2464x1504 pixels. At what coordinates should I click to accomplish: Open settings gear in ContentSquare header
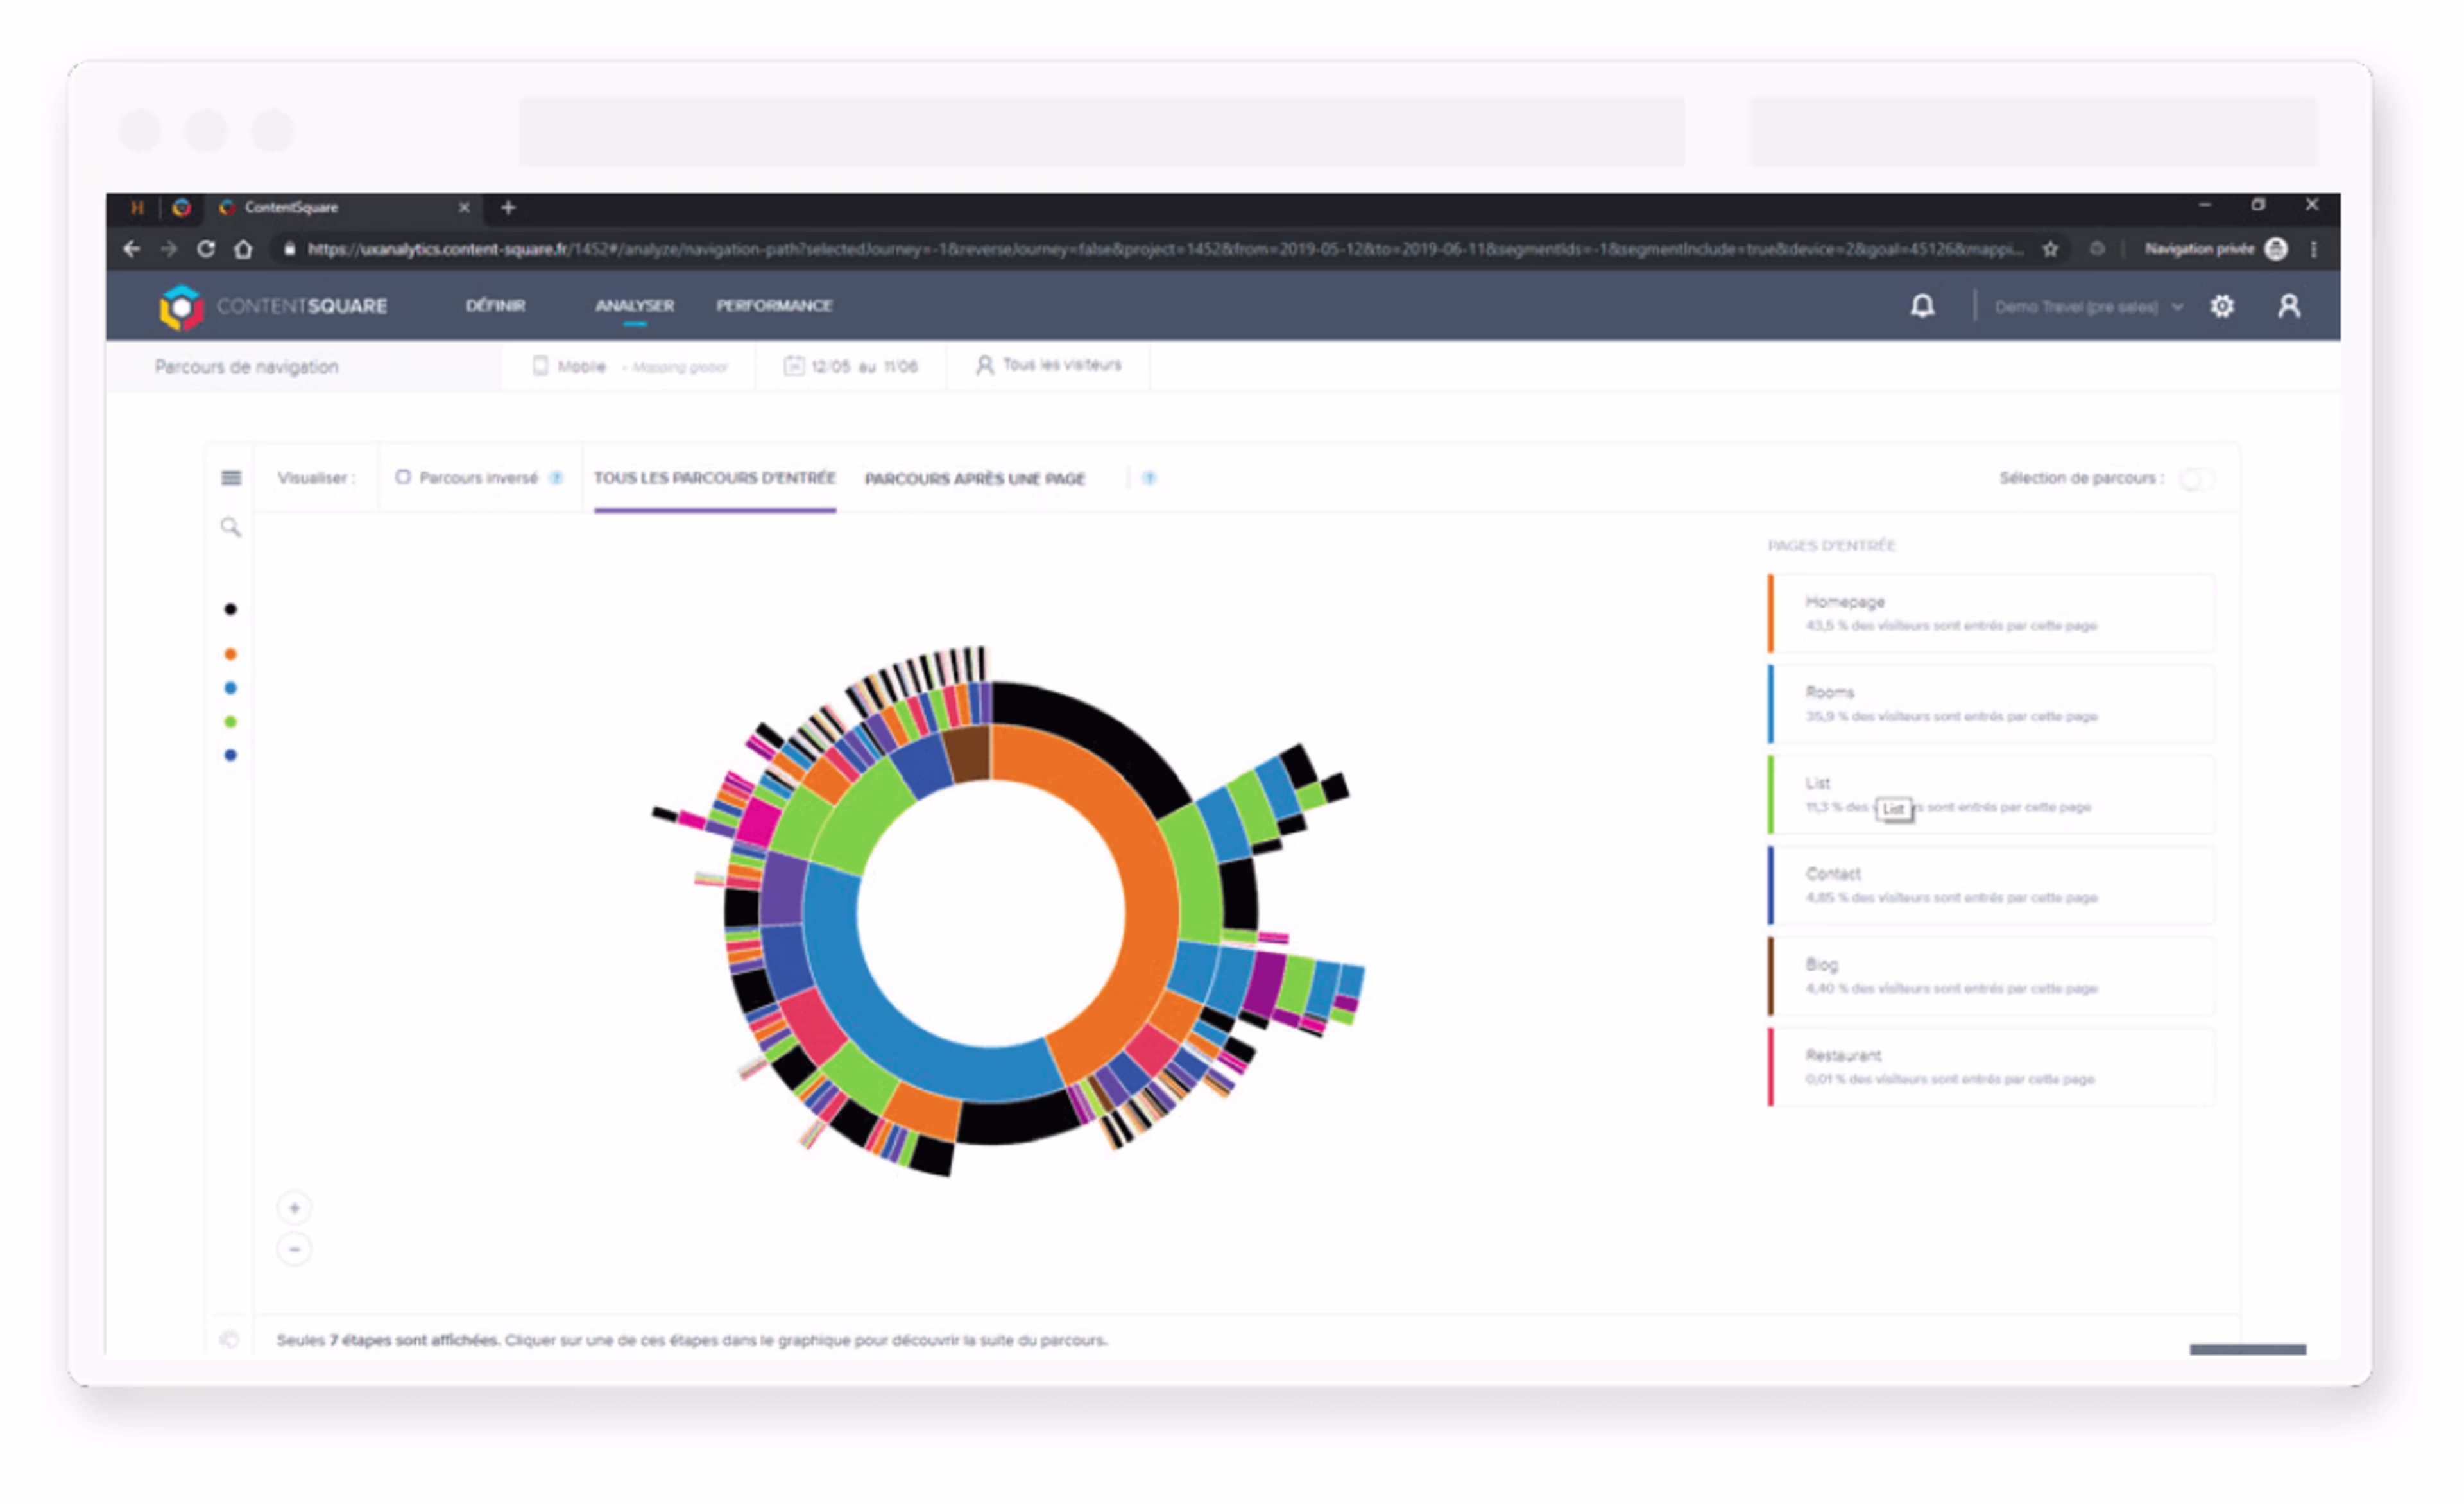tap(2222, 306)
